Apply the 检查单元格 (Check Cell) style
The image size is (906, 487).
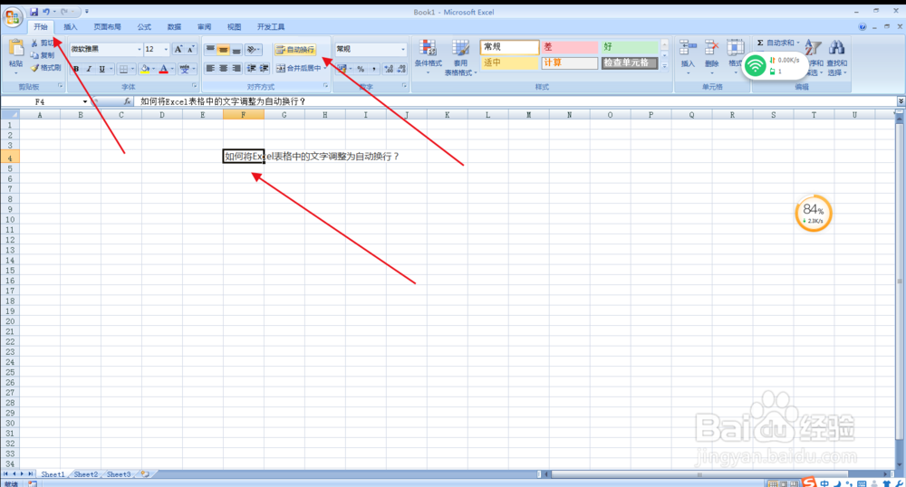pos(630,62)
